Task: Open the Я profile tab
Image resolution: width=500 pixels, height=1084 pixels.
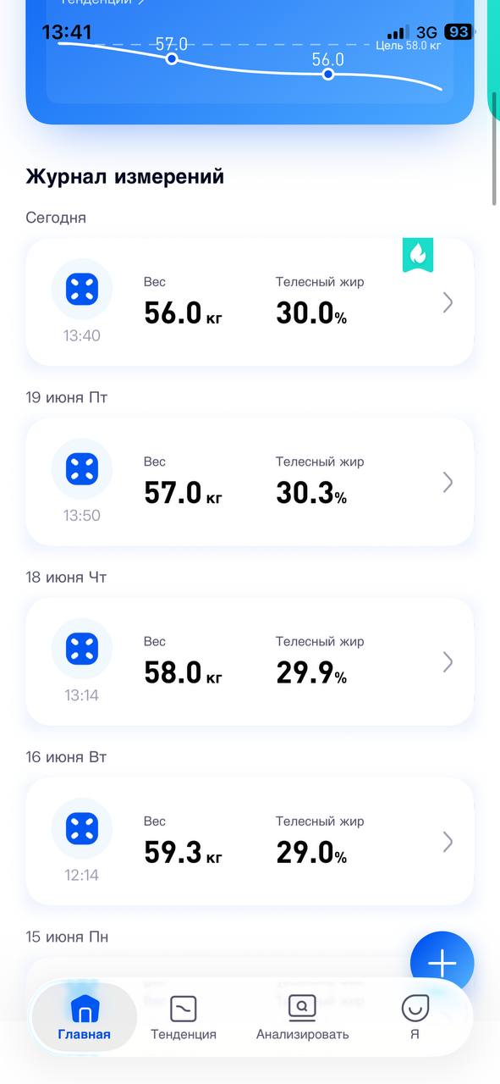Action: pyautogui.click(x=415, y=1017)
